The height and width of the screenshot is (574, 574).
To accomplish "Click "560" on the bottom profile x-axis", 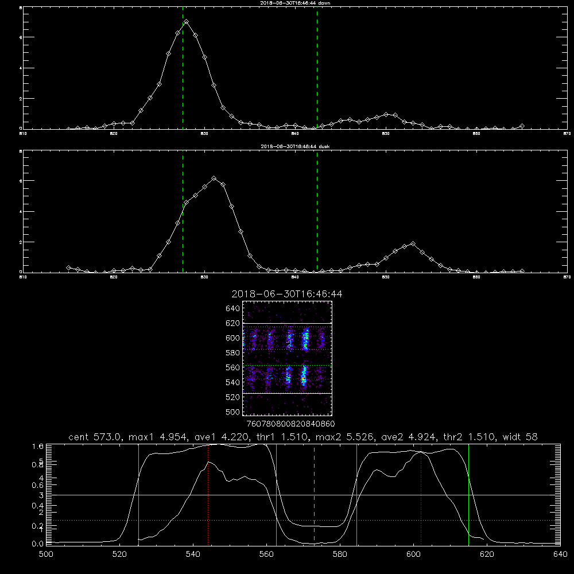I will (x=266, y=554).
